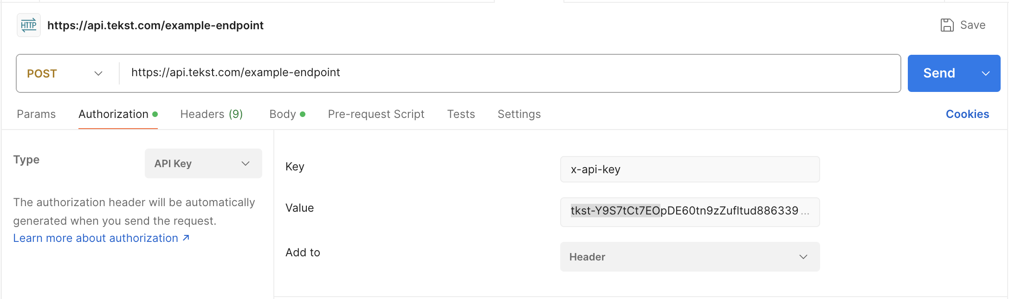Click the Save floppy disk icon

click(x=947, y=25)
